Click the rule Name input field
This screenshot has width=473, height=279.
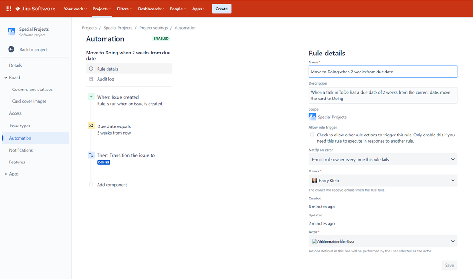pyautogui.click(x=383, y=72)
